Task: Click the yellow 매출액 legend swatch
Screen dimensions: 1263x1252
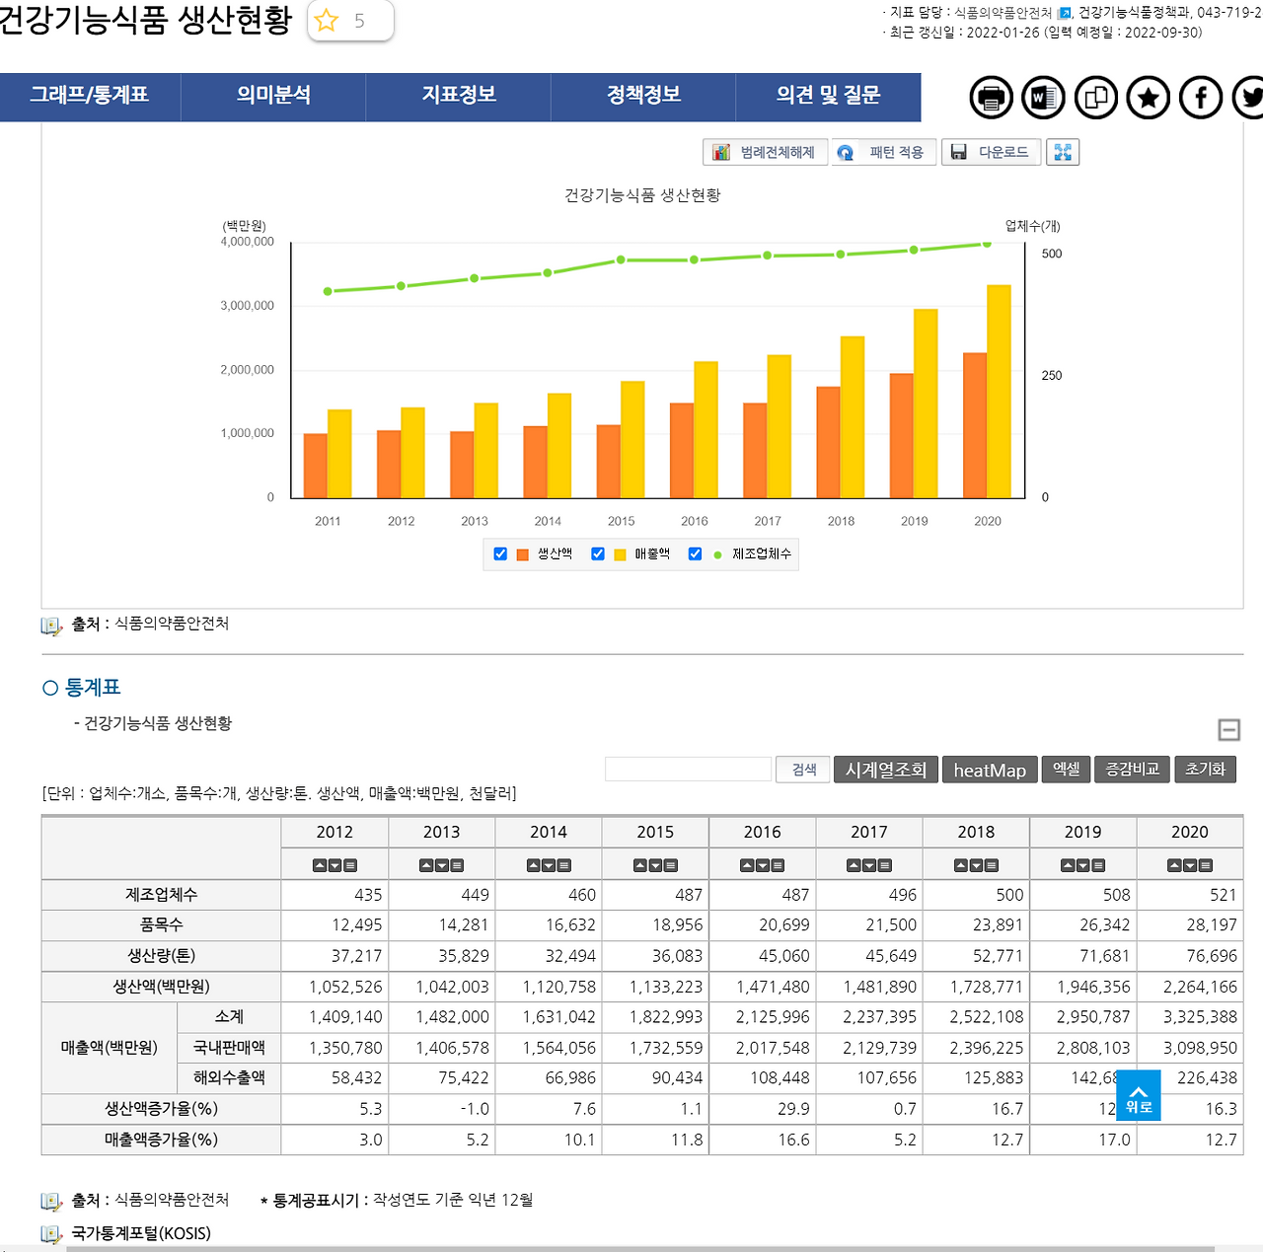Action: pos(620,554)
